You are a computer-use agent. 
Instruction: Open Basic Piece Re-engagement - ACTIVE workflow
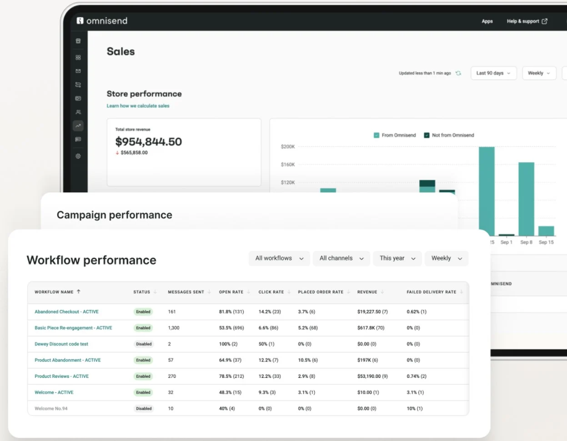click(73, 328)
